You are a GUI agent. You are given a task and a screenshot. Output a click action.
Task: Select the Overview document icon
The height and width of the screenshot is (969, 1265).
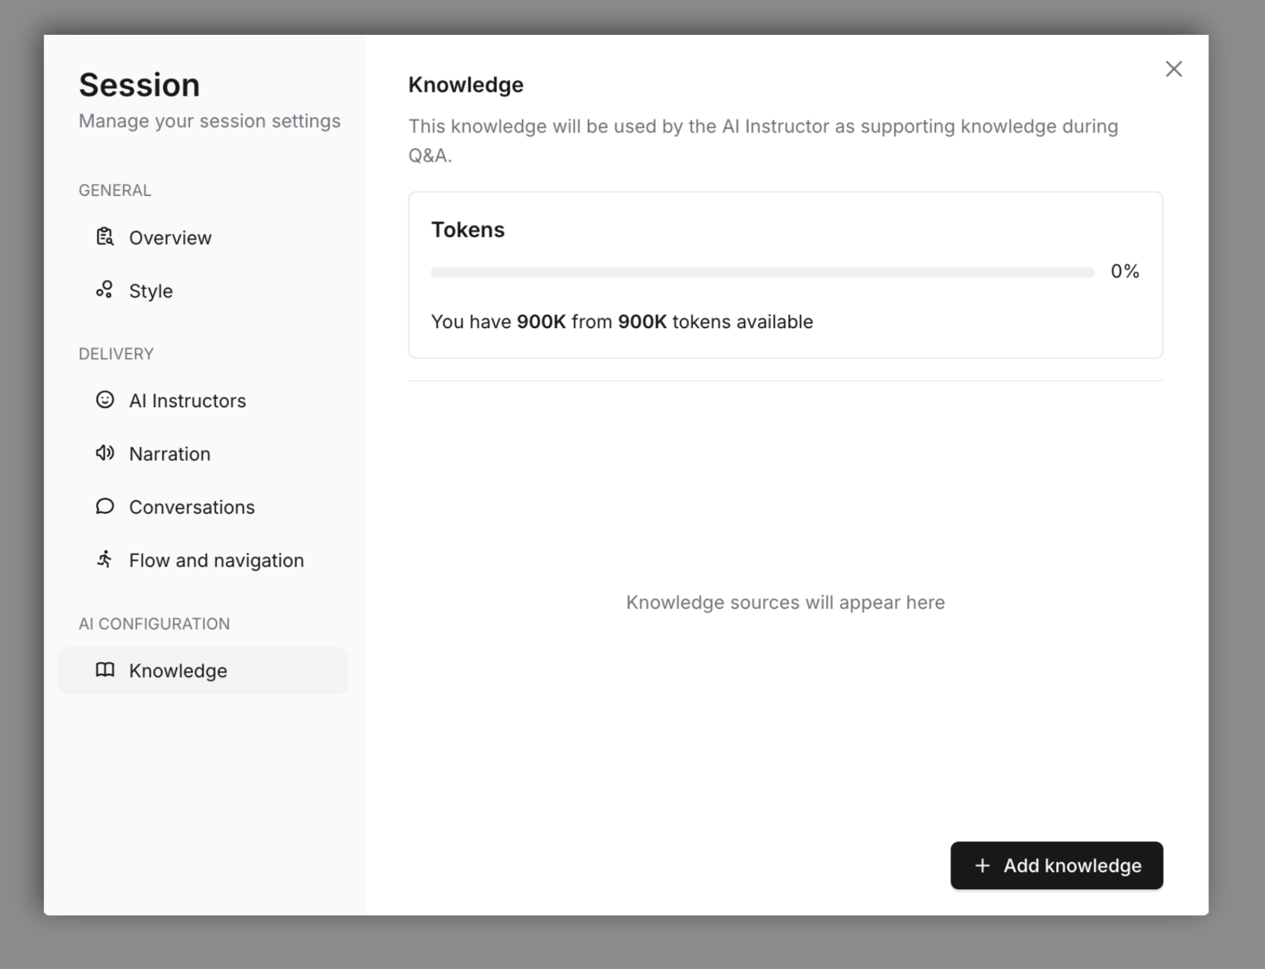tap(104, 237)
